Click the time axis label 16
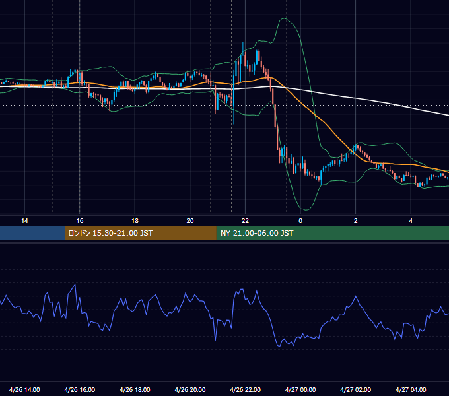The width and height of the screenshot is (449, 396). click(x=80, y=221)
